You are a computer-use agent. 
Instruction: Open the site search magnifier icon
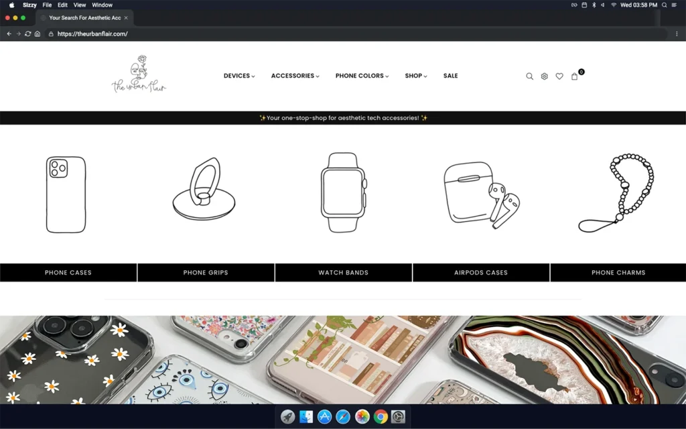(x=529, y=76)
